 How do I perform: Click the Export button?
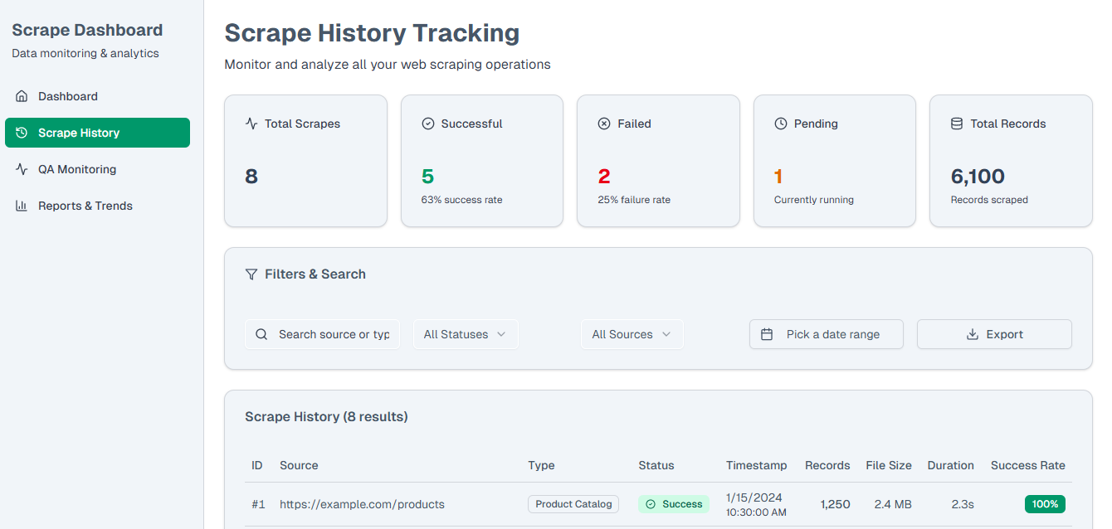(x=994, y=333)
